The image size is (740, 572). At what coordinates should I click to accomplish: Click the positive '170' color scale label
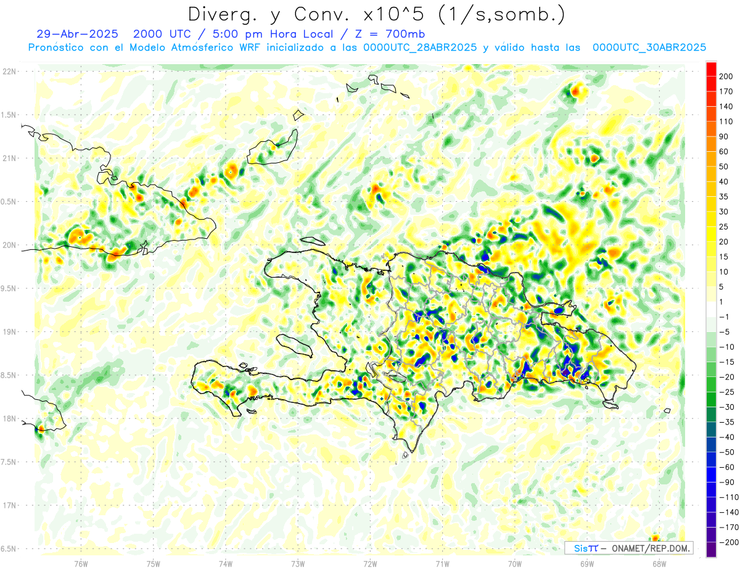(726, 91)
